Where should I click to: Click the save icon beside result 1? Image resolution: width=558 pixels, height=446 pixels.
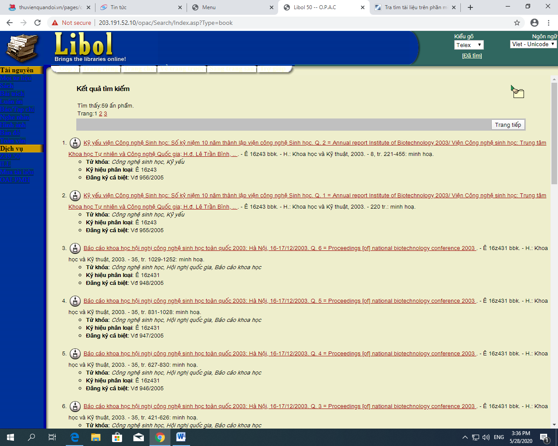click(75, 143)
